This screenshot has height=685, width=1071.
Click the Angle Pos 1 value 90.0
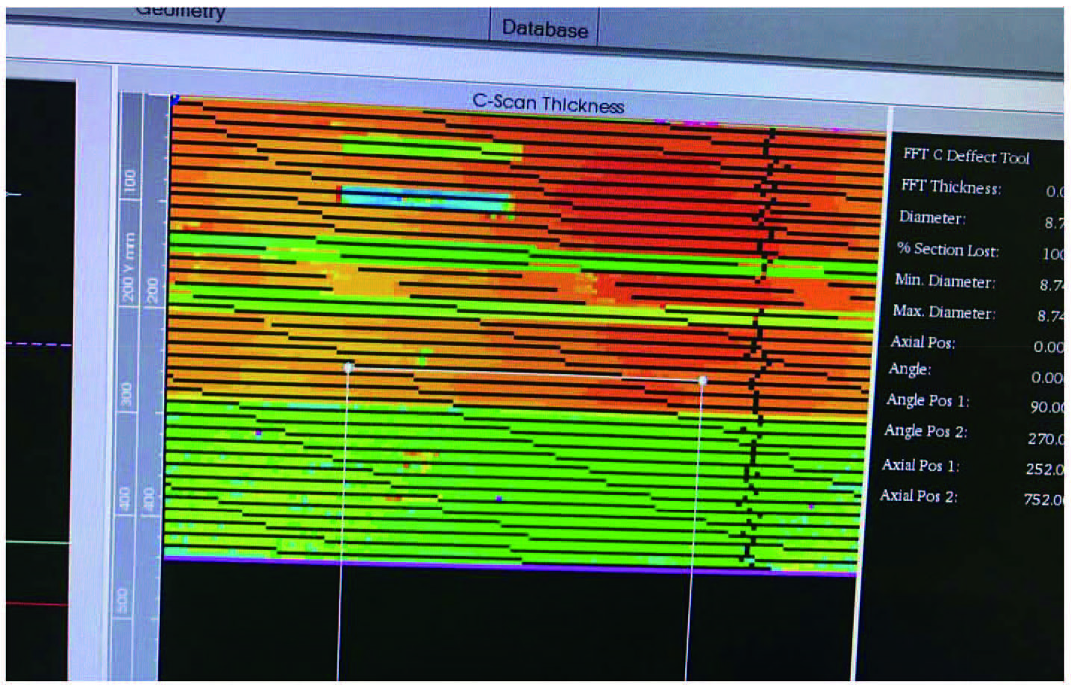click(1047, 407)
